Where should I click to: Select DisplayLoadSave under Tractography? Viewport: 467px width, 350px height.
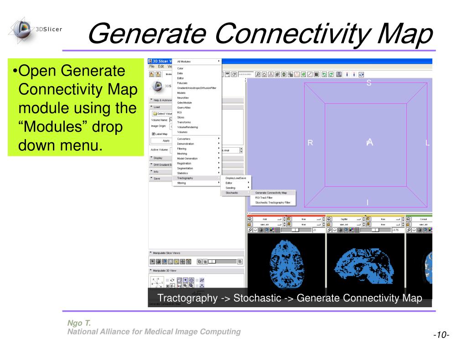tap(236, 178)
